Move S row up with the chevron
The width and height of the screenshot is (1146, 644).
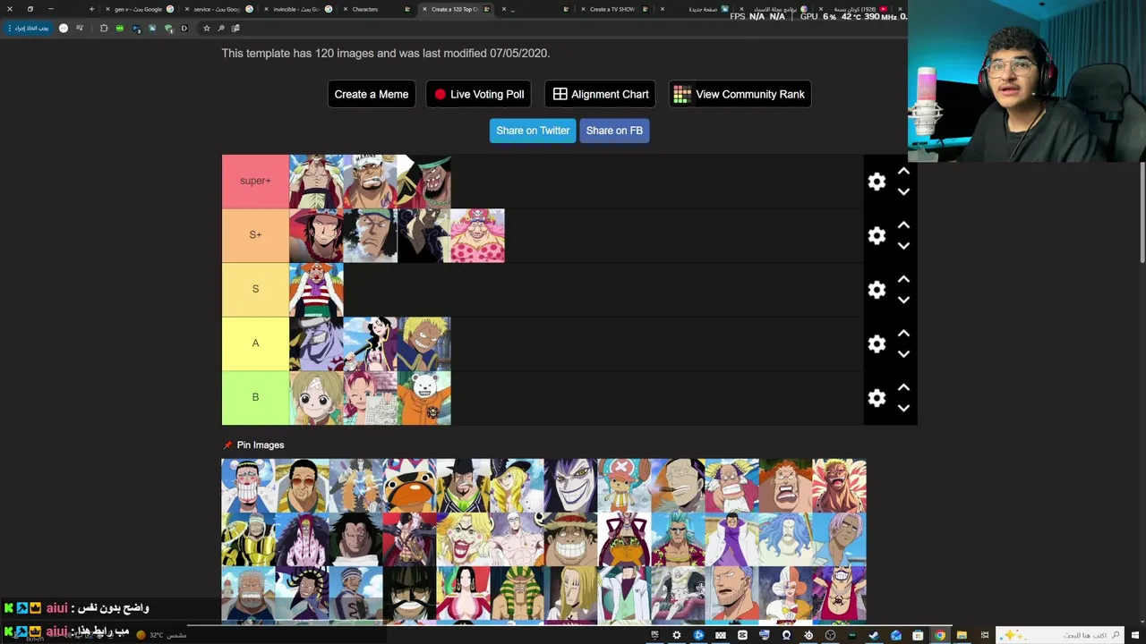(903, 279)
